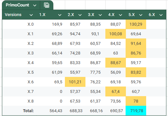This screenshot has width=168, height=116.
Task: Select the cell containing 94,74
Action: 75,34
